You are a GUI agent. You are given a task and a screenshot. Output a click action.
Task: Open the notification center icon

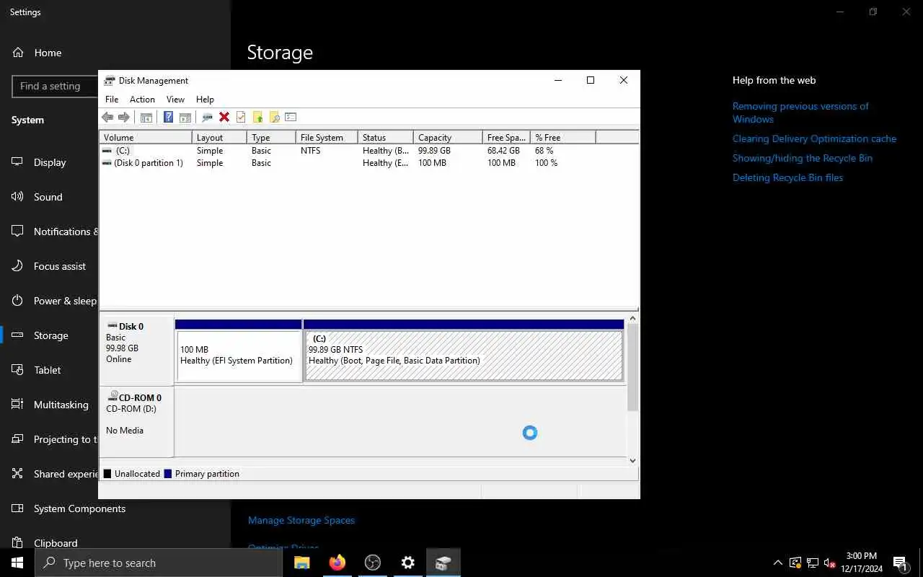click(900, 563)
